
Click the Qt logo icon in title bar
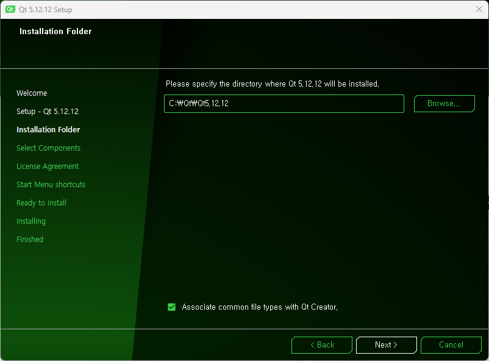point(10,9)
